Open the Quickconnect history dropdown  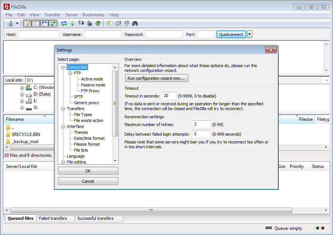(250, 34)
